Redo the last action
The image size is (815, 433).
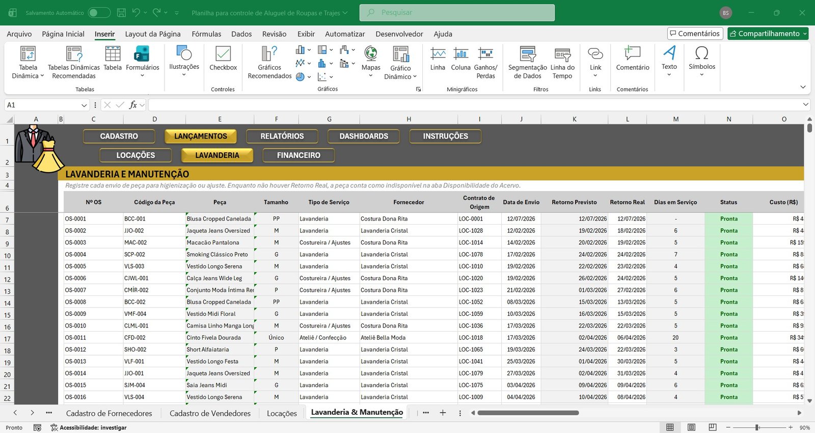pyautogui.click(x=157, y=13)
